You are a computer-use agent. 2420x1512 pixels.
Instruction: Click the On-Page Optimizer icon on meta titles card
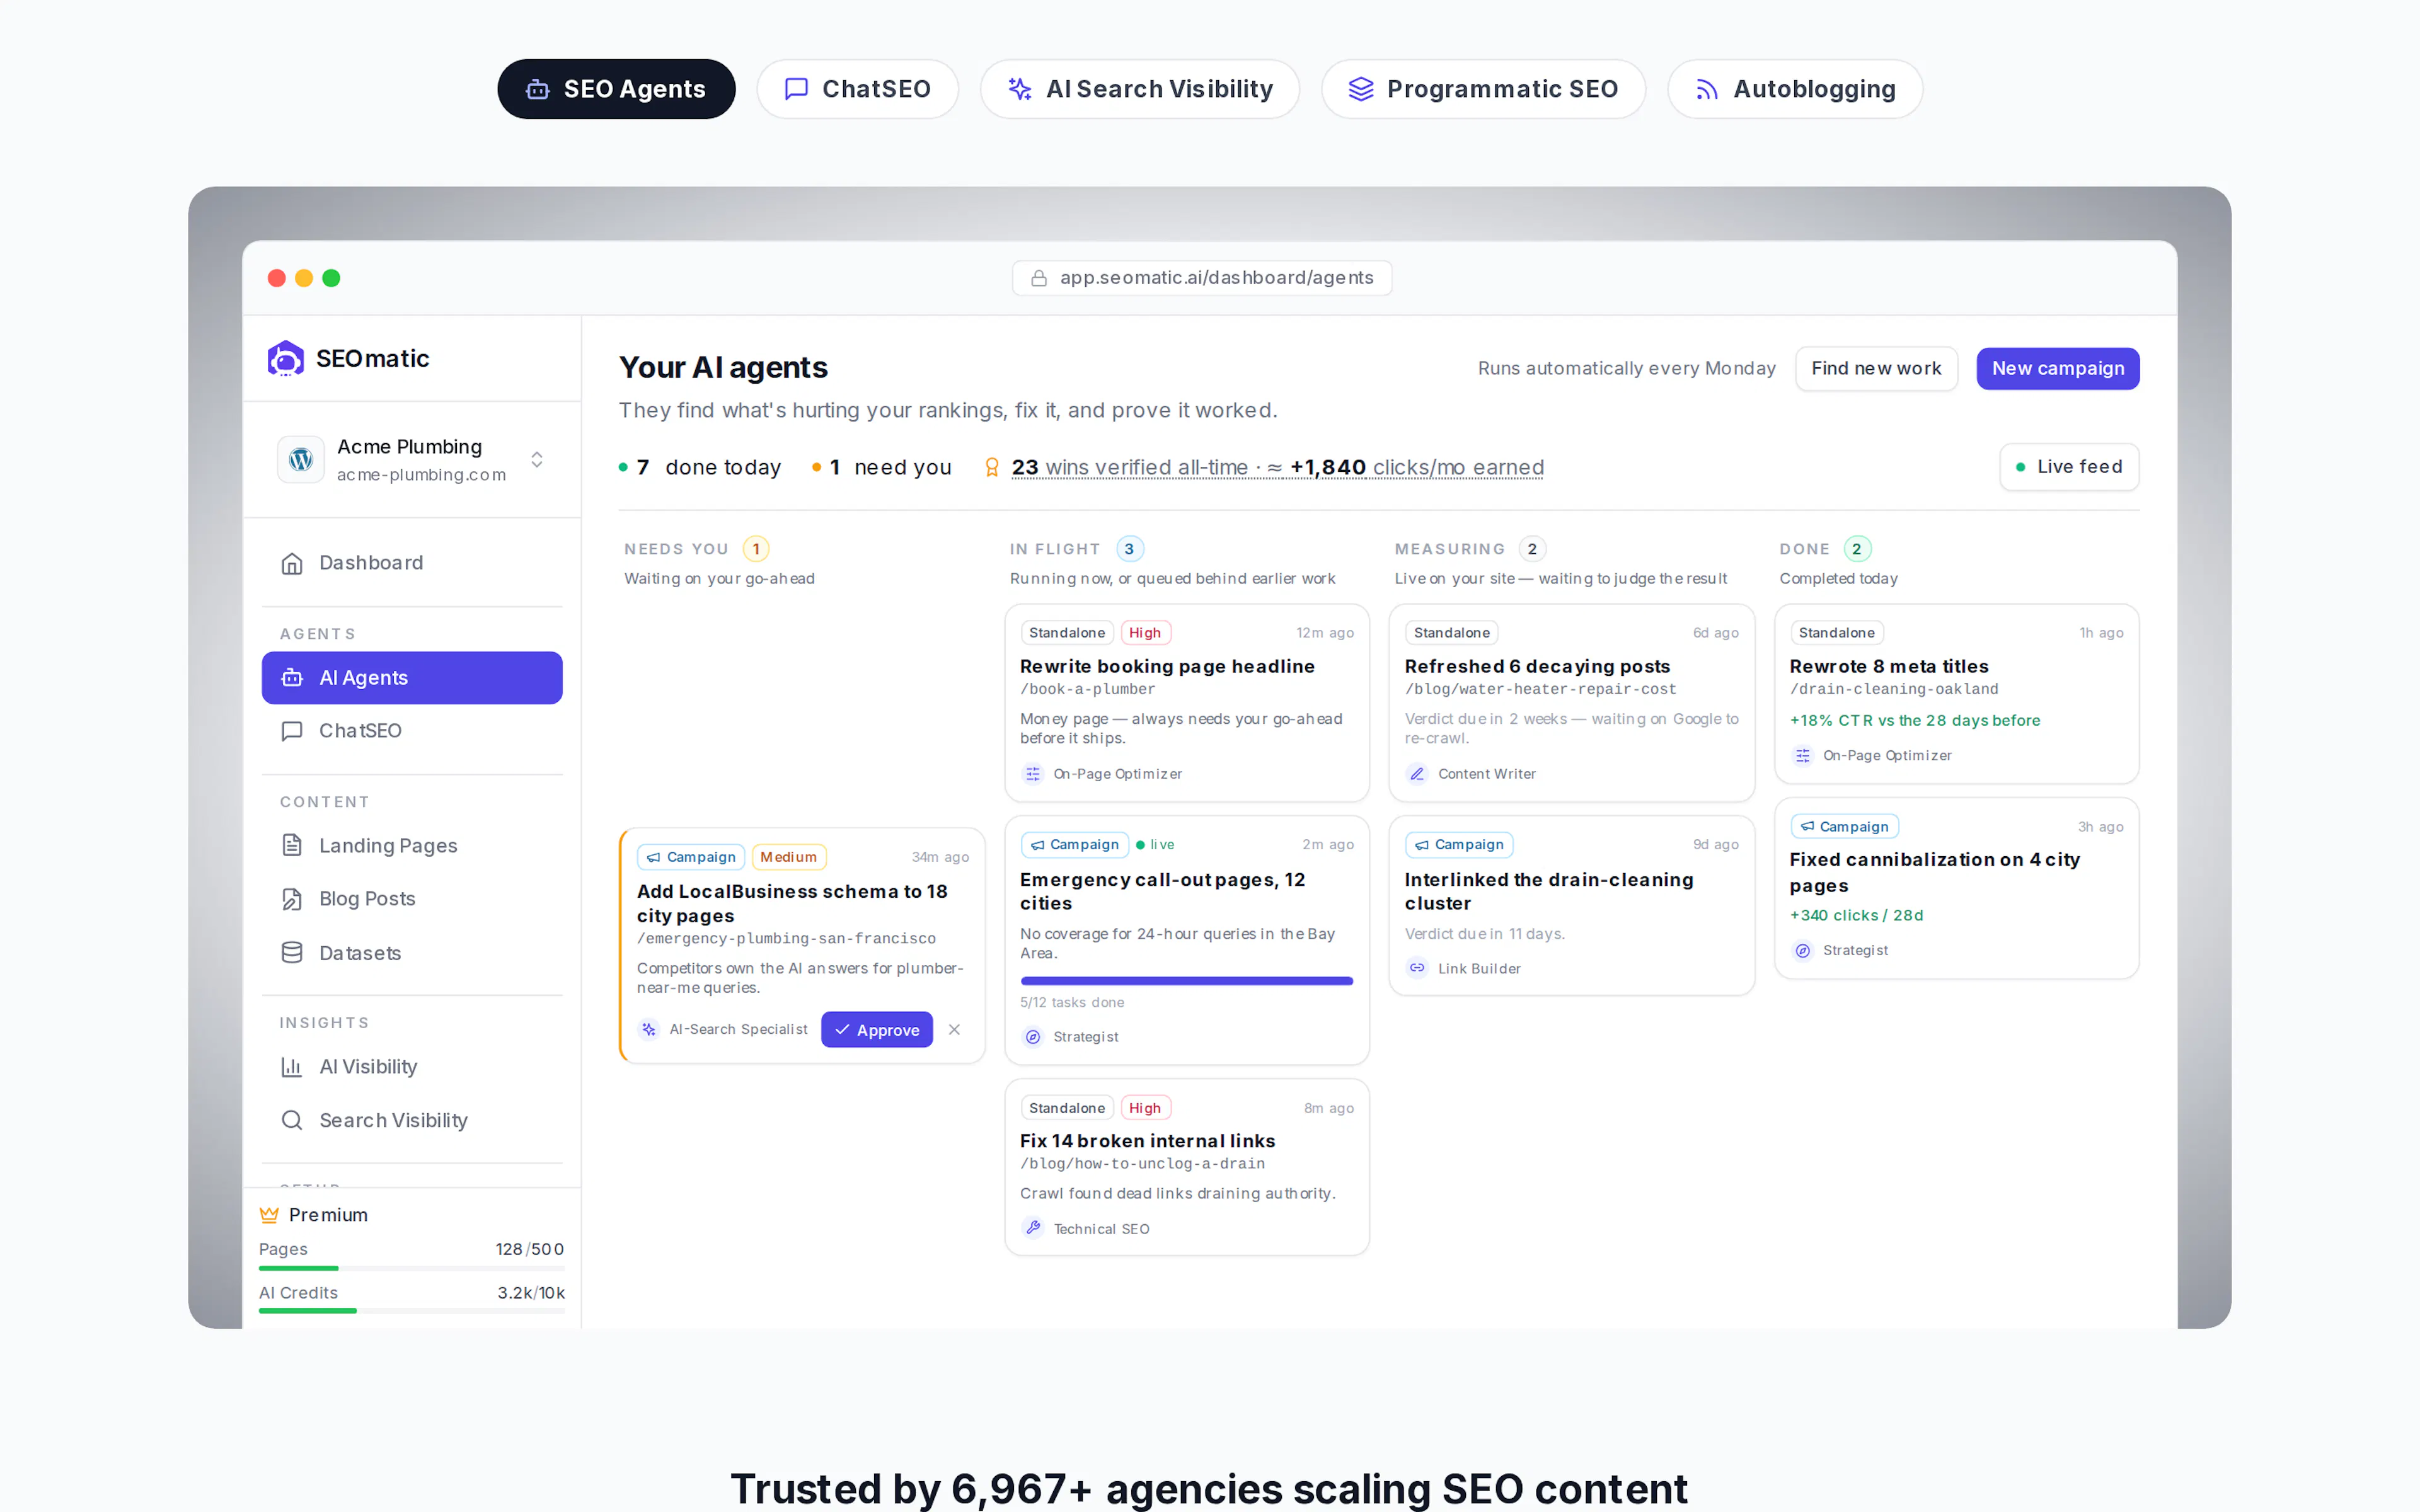tap(1802, 755)
